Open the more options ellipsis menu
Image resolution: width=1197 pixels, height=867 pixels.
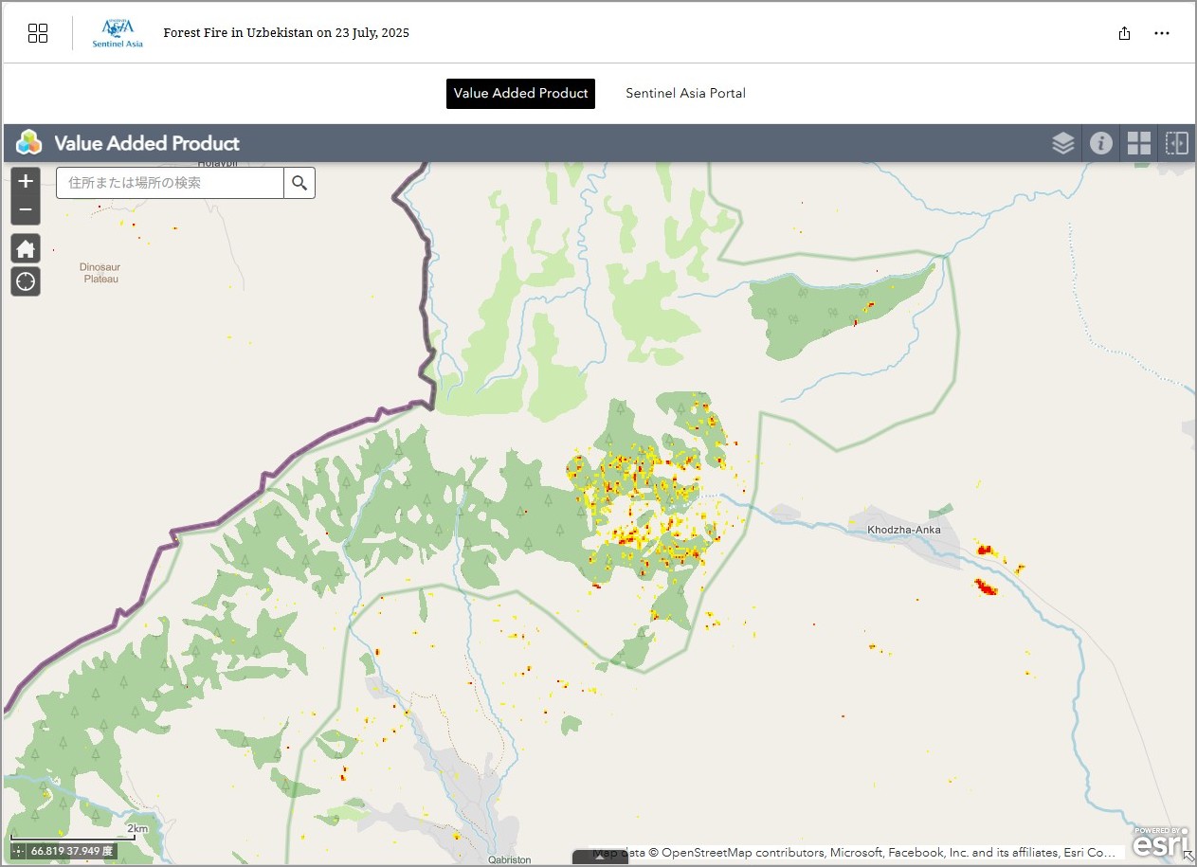pyautogui.click(x=1162, y=33)
